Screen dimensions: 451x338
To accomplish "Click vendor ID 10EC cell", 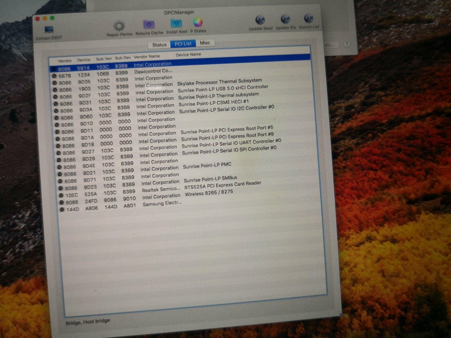I will coord(72,195).
